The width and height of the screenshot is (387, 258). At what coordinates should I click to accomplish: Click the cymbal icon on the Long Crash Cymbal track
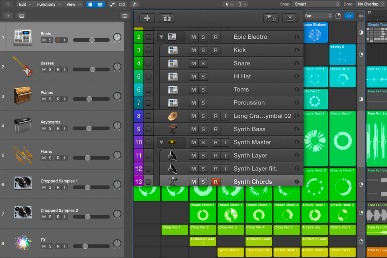173,116
